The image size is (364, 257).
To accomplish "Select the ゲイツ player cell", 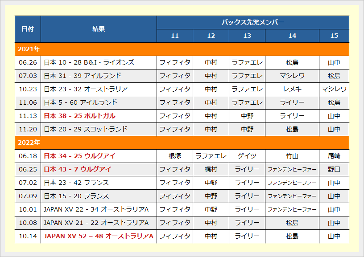I will pos(247,156).
